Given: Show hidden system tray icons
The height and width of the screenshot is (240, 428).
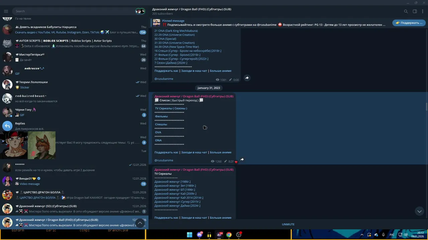Looking at the screenshot, I should (362, 235).
